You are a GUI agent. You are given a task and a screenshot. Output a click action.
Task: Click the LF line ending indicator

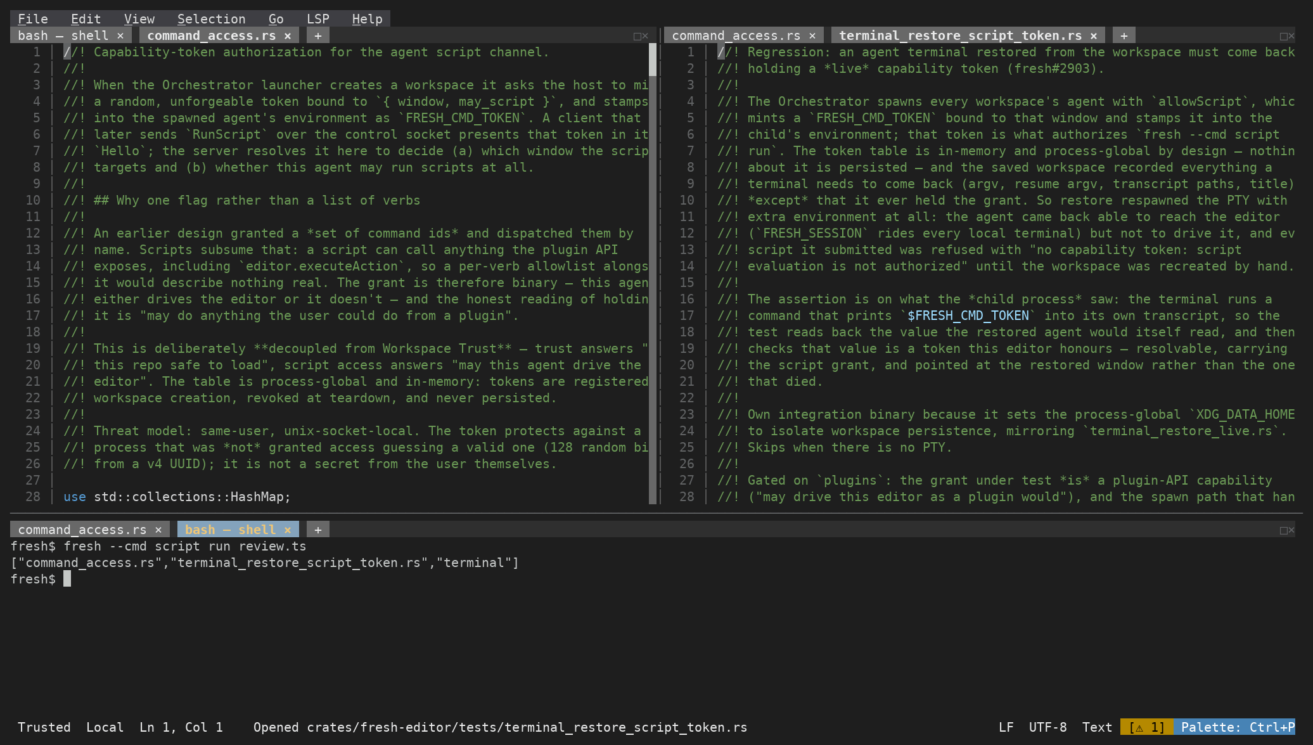click(x=1006, y=727)
